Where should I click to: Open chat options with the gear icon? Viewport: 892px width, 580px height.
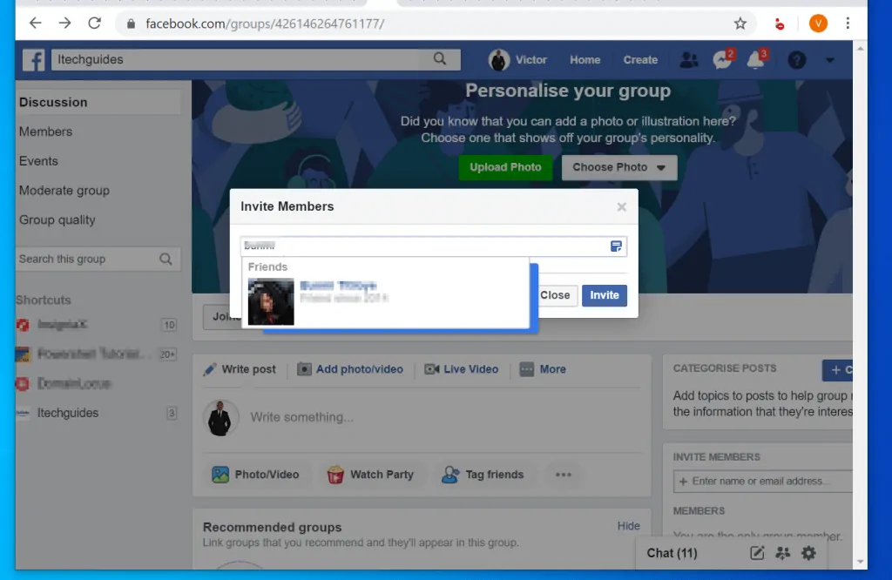click(808, 553)
